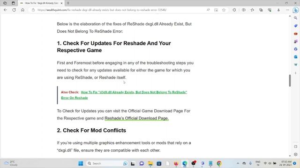Open the d3d9.dll Already Exists article link
The width and height of the screenshot is (300, 168).
pyautogui.click(x=124, y=95)
